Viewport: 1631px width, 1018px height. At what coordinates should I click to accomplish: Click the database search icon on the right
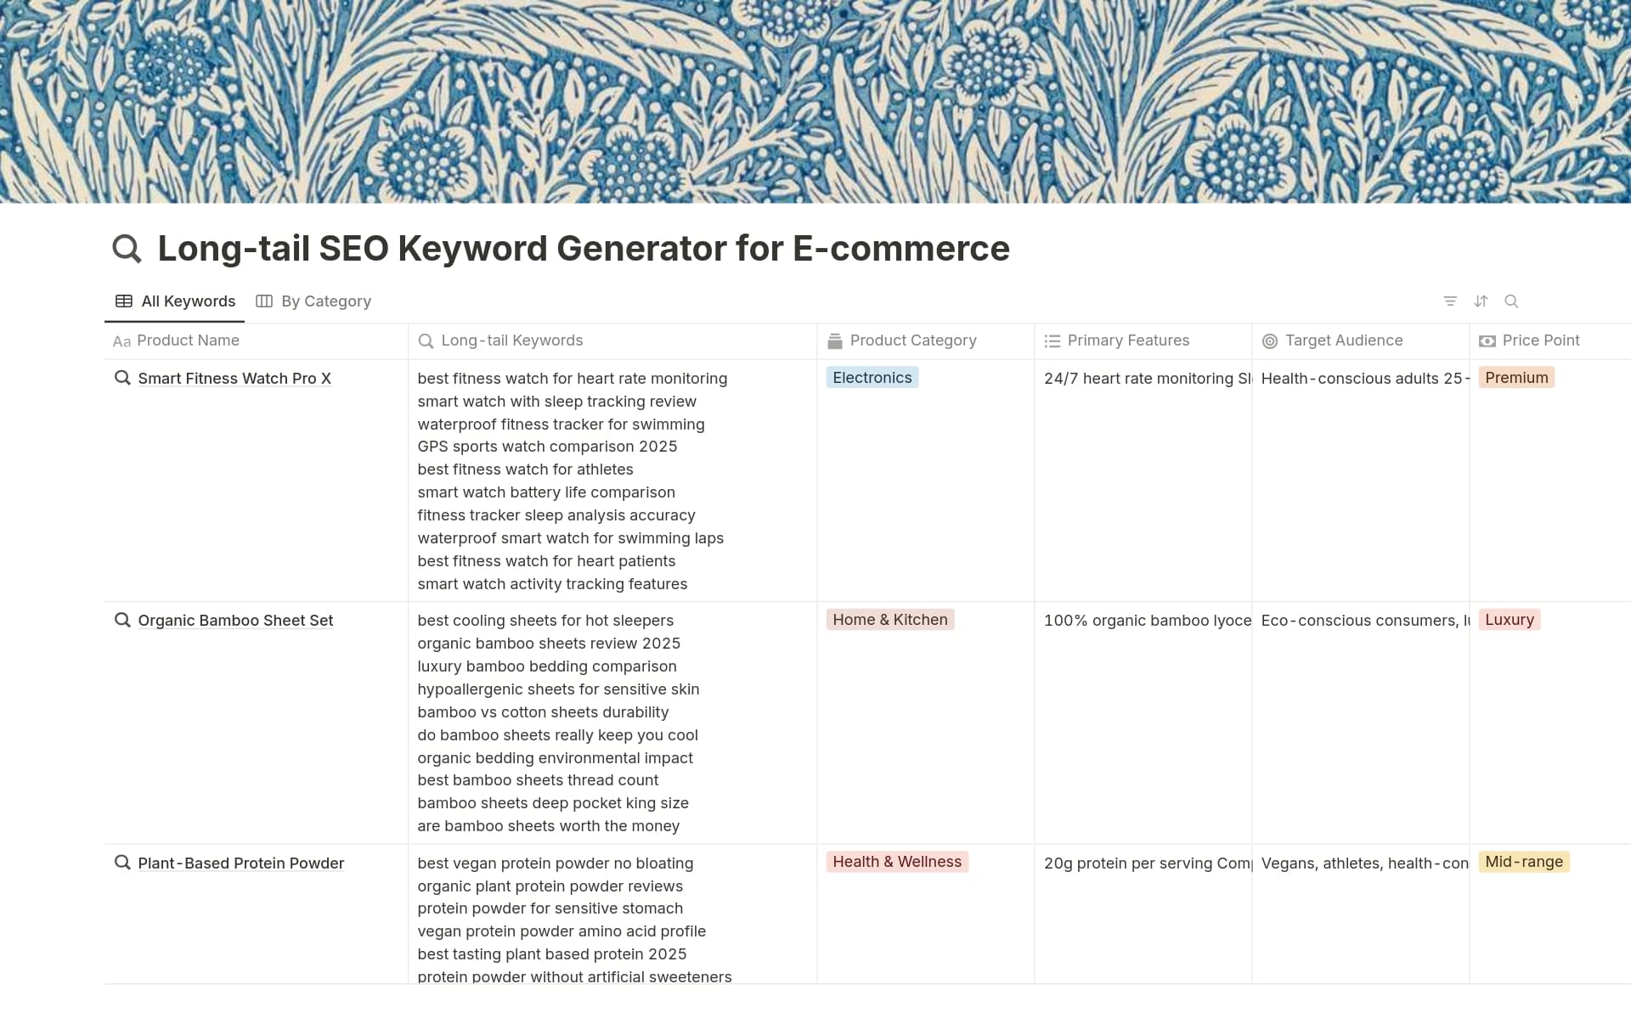click(1512, 301)
